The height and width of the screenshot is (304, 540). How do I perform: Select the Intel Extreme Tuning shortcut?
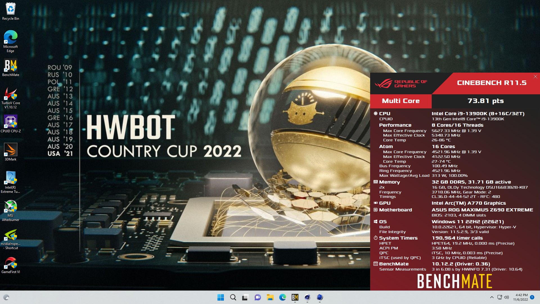[x=11, y=182]
